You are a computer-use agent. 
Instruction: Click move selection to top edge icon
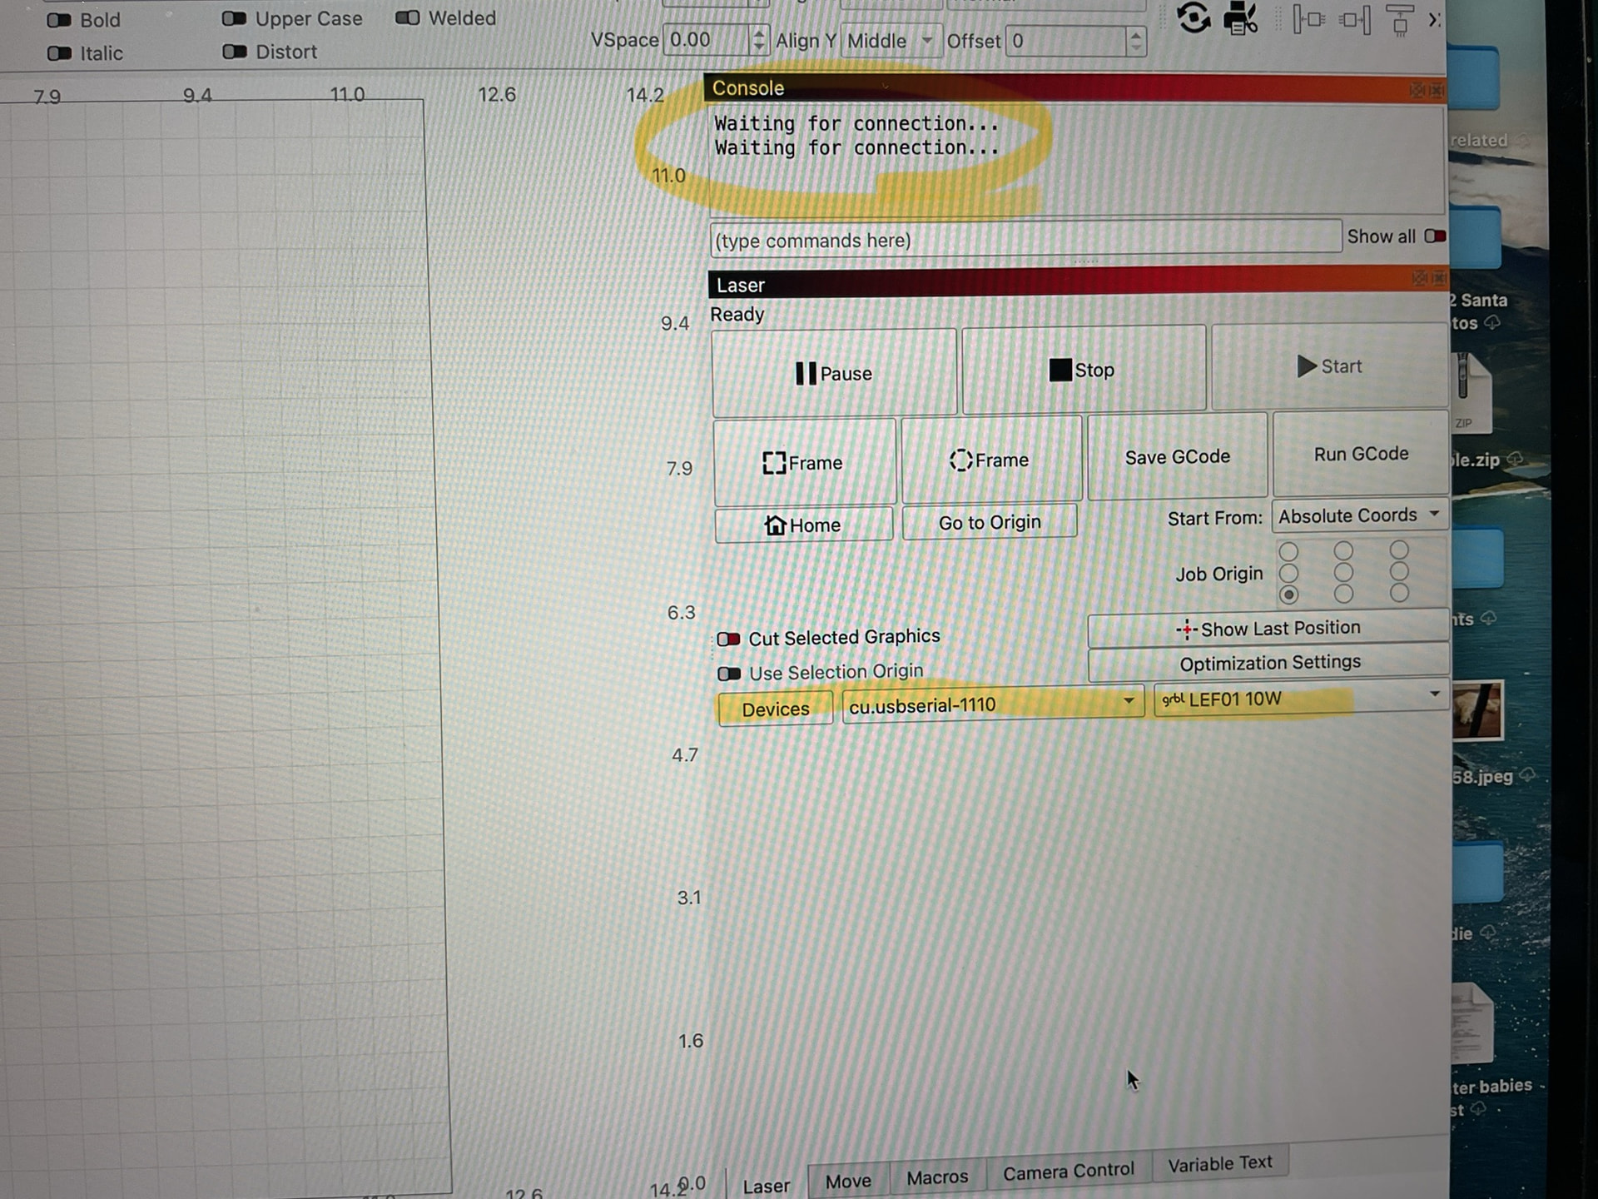tap(1400, 19)
